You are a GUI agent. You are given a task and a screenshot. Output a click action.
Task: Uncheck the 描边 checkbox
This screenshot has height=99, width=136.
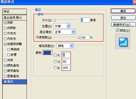coord(5,82)
